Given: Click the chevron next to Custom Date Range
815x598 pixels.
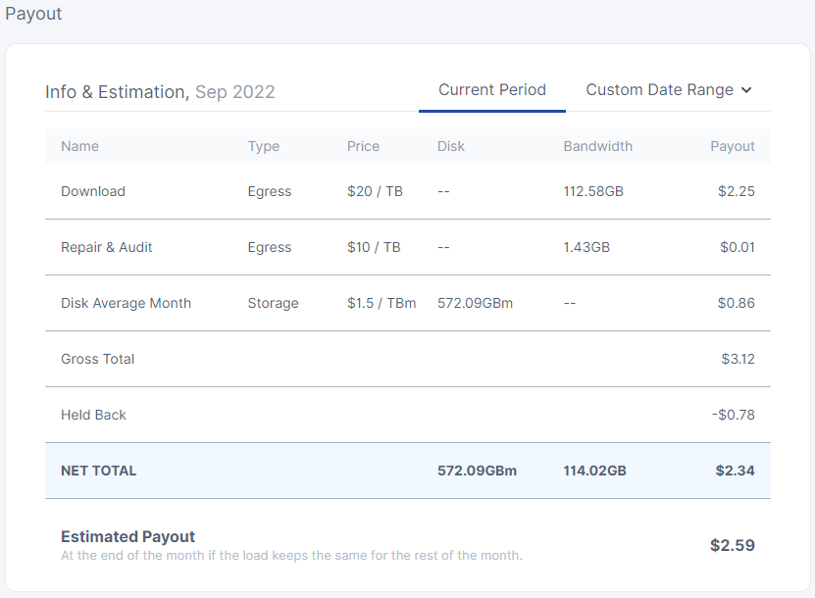Looking at the screenshot, I should (x=746, y=90).
